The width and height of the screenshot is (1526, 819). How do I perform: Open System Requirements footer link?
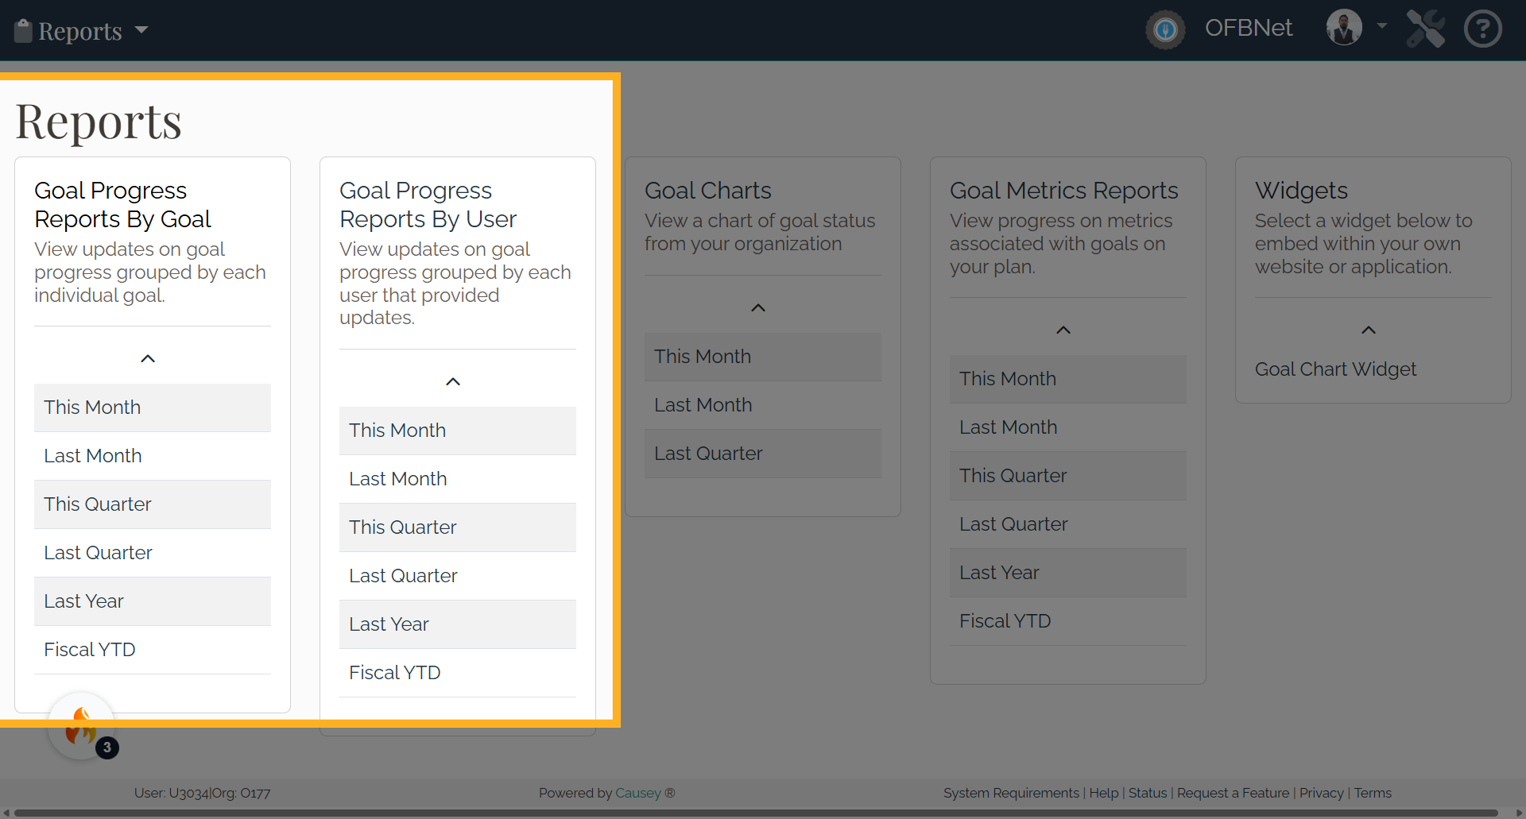click(1011, 793)
